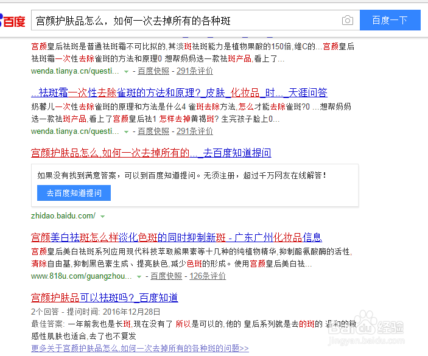Open 百度快照 of 818u.com result
The height and width of the screenshot is (356, 428).
[x=166, y=276]
